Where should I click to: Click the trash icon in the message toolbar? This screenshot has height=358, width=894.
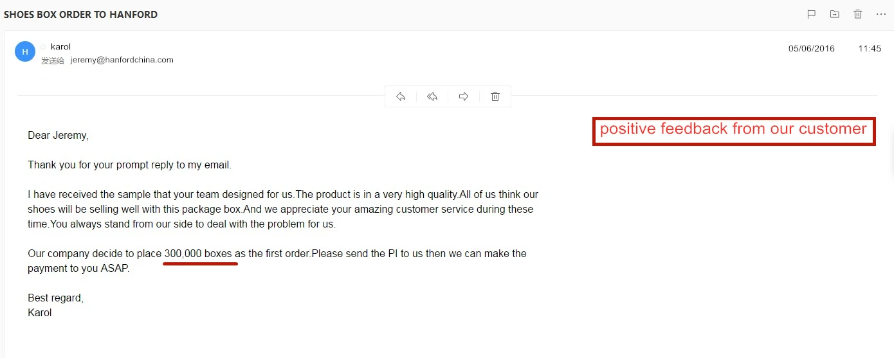point(495,96)
